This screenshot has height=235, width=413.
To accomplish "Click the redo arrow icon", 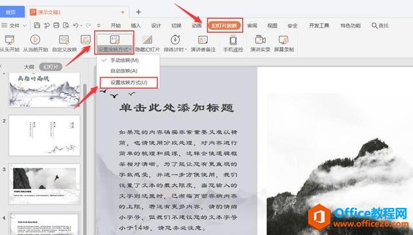I will (x=88, y=26).
